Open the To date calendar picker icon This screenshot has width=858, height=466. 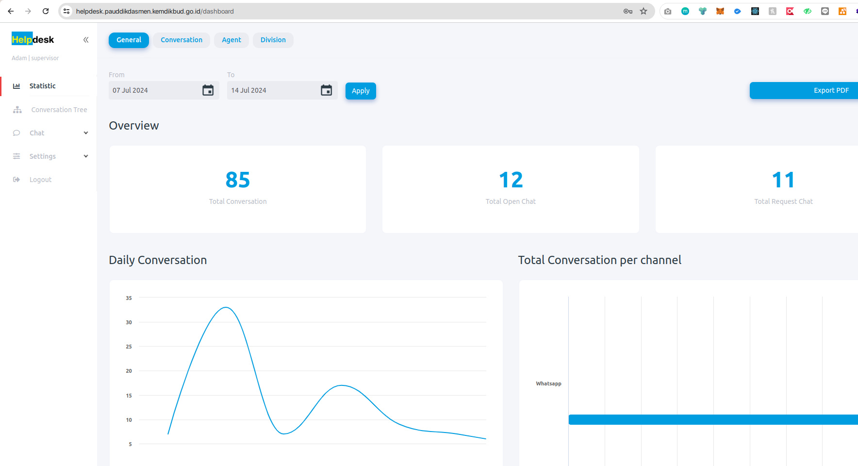(x=327, y=90)
